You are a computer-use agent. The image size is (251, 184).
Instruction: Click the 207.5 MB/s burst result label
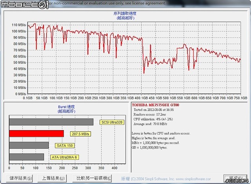80,134
